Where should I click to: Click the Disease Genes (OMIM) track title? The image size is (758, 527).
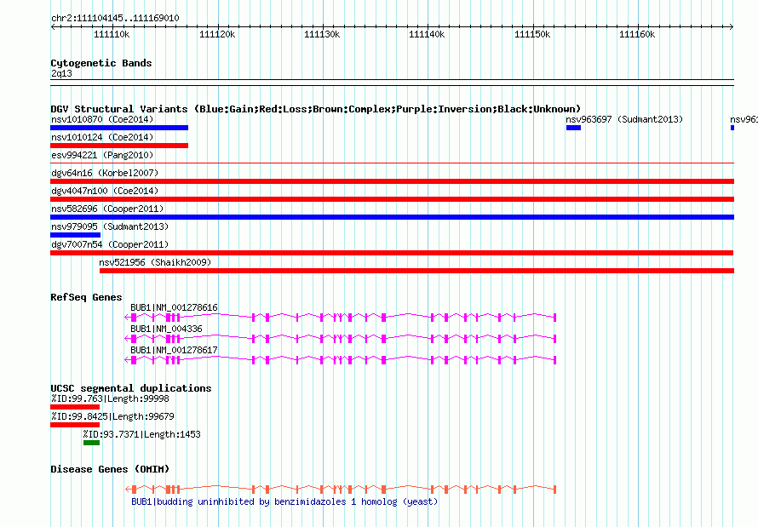pyautogui.click(x=110, y=469)
